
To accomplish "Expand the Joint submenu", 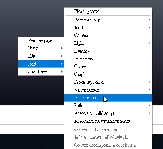I will point(108,27).
